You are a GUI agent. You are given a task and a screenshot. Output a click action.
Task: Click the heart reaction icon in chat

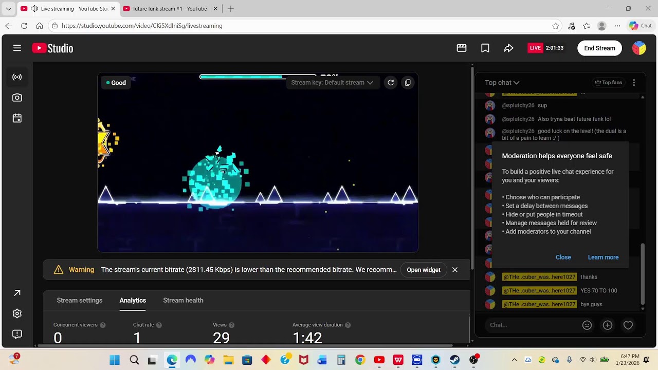click(x=628, y=325)
